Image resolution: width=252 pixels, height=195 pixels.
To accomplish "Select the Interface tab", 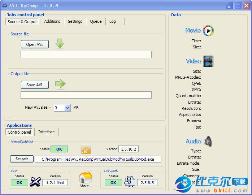I will tap(47, 132).
